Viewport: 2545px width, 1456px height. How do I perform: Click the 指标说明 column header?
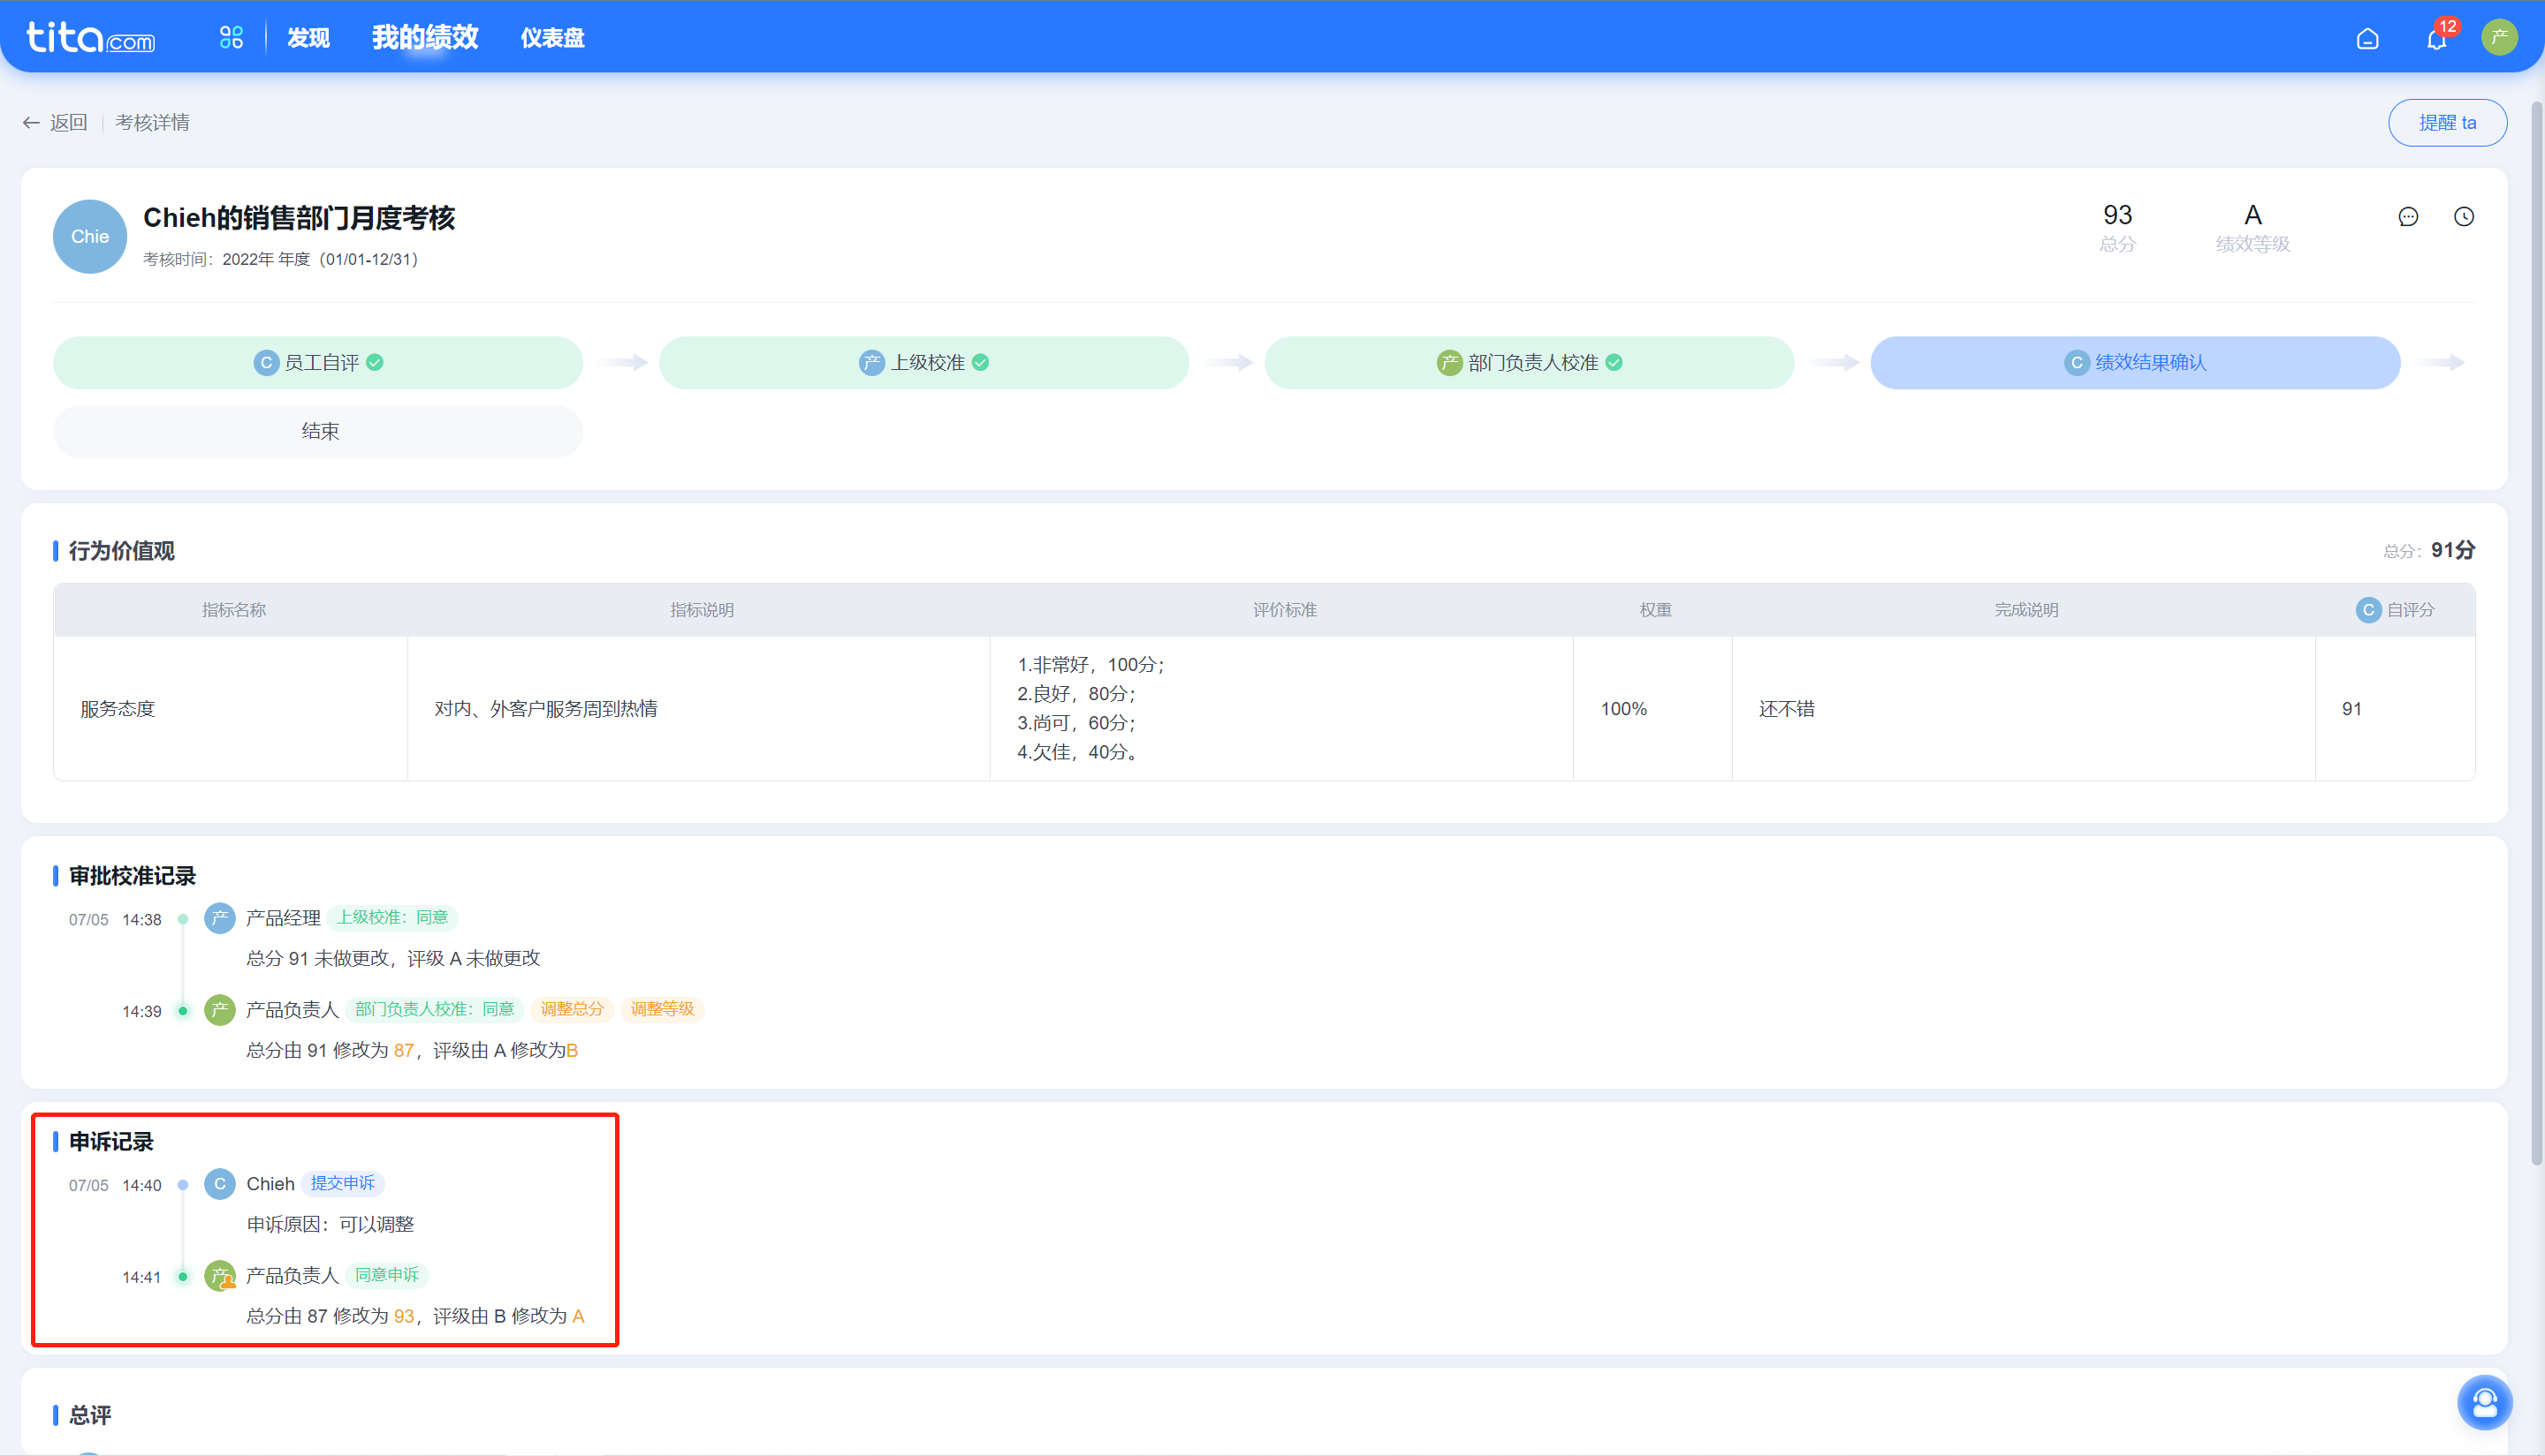[702, 609]
